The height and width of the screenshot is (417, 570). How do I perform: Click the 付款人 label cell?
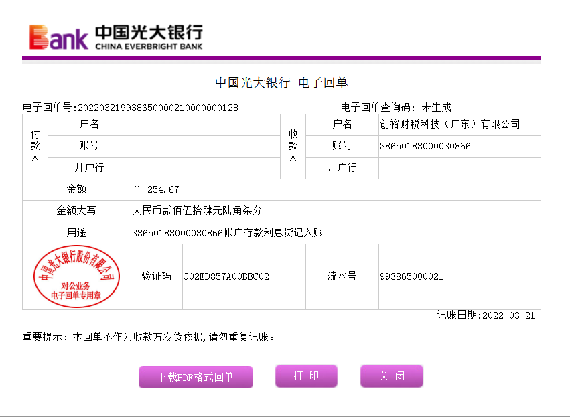35,146
